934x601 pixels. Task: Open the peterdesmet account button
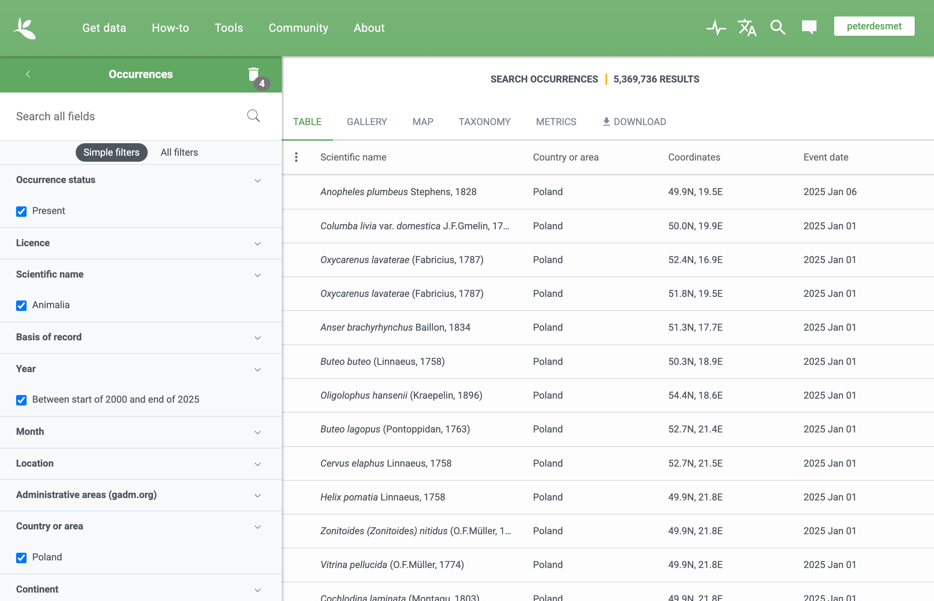tap(874, 26)
